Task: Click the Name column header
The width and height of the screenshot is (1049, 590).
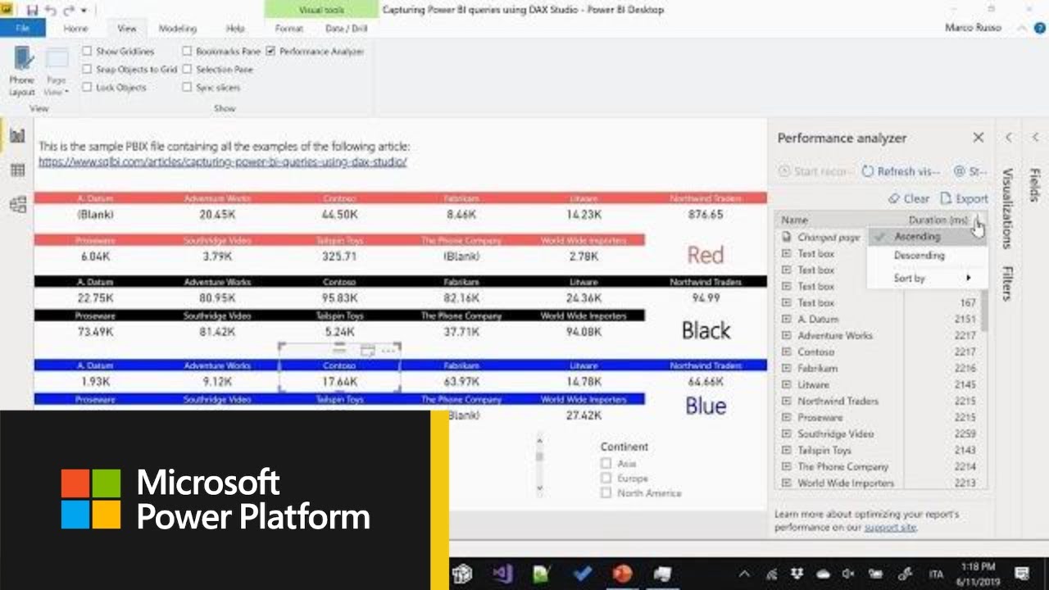Action: point(794,220)
